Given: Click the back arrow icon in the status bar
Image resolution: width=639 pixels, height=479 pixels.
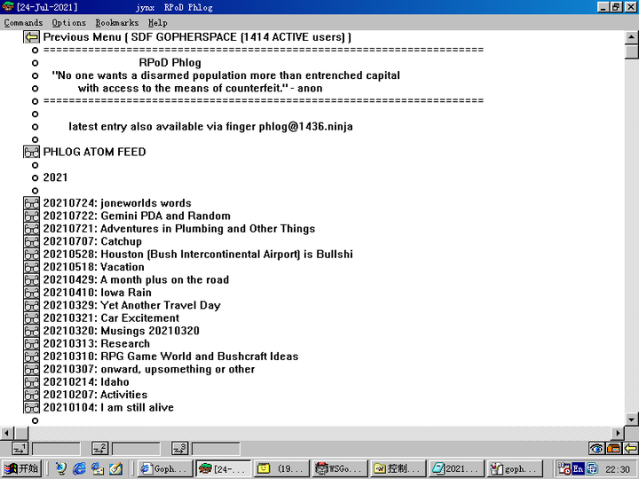Looking at the screenshot, I should 630,449.
